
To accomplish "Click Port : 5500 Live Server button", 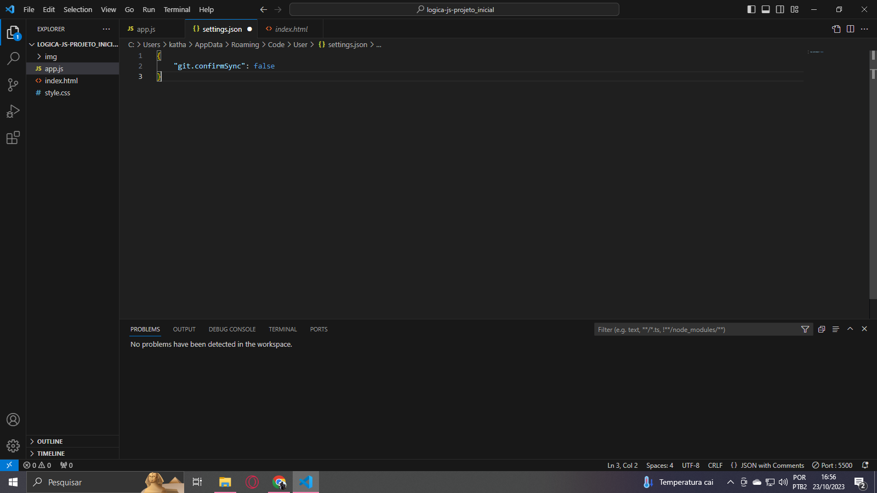I will (x=832, y=465).
